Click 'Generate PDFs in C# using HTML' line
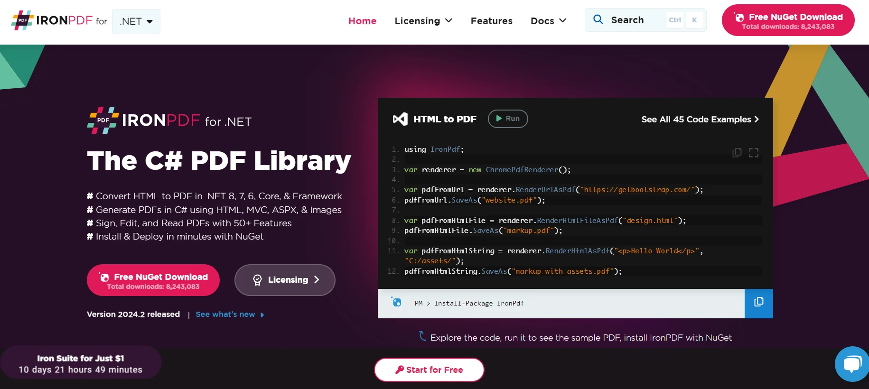The height and width of the screenshot is (389, 869). [x=214, y=210]
